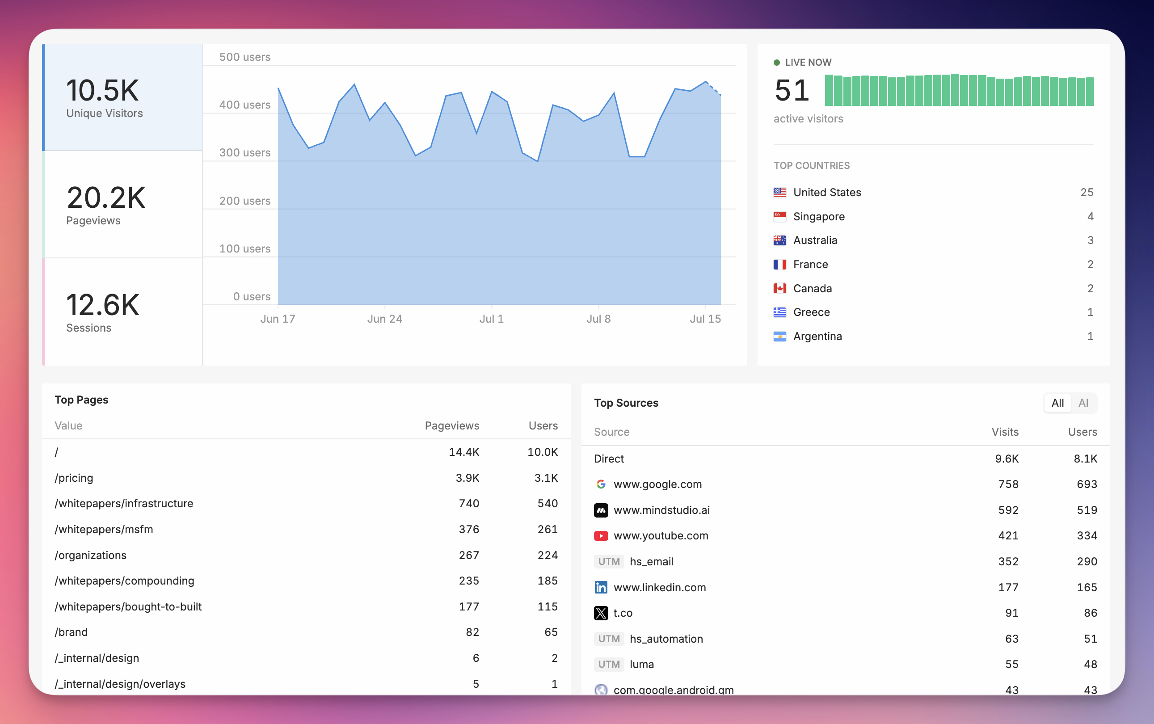Screen dimensions: 1154x724
Task: Click the MindStudio logo icon
Action: [601, 510]
